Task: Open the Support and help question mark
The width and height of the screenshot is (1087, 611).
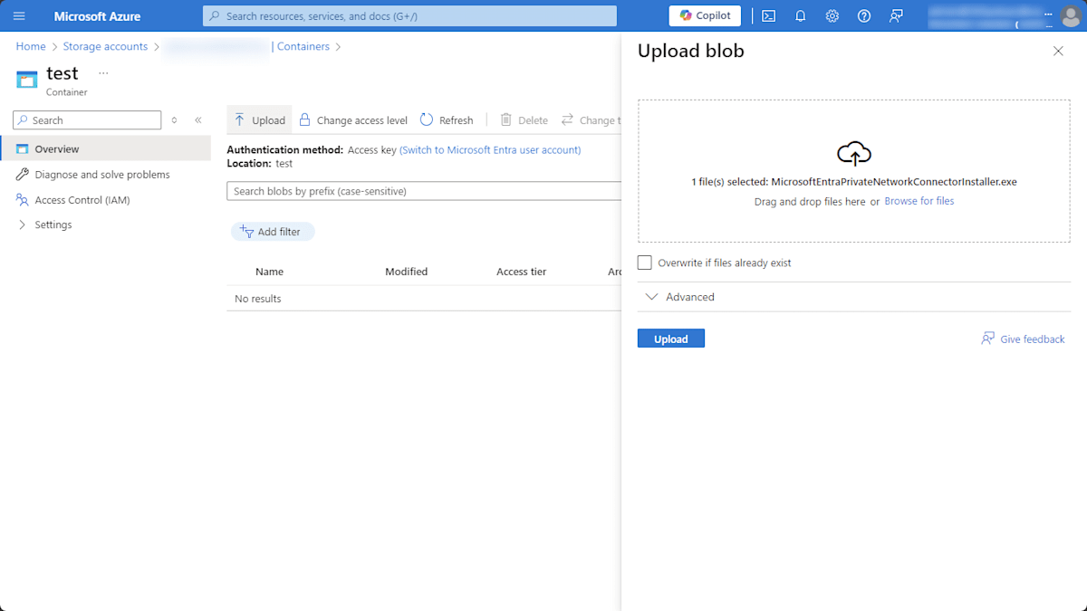Action: 864,16
